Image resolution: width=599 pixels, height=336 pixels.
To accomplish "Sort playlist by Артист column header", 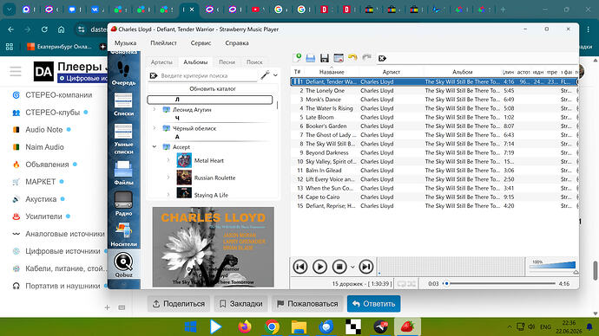I will [392, 72].
